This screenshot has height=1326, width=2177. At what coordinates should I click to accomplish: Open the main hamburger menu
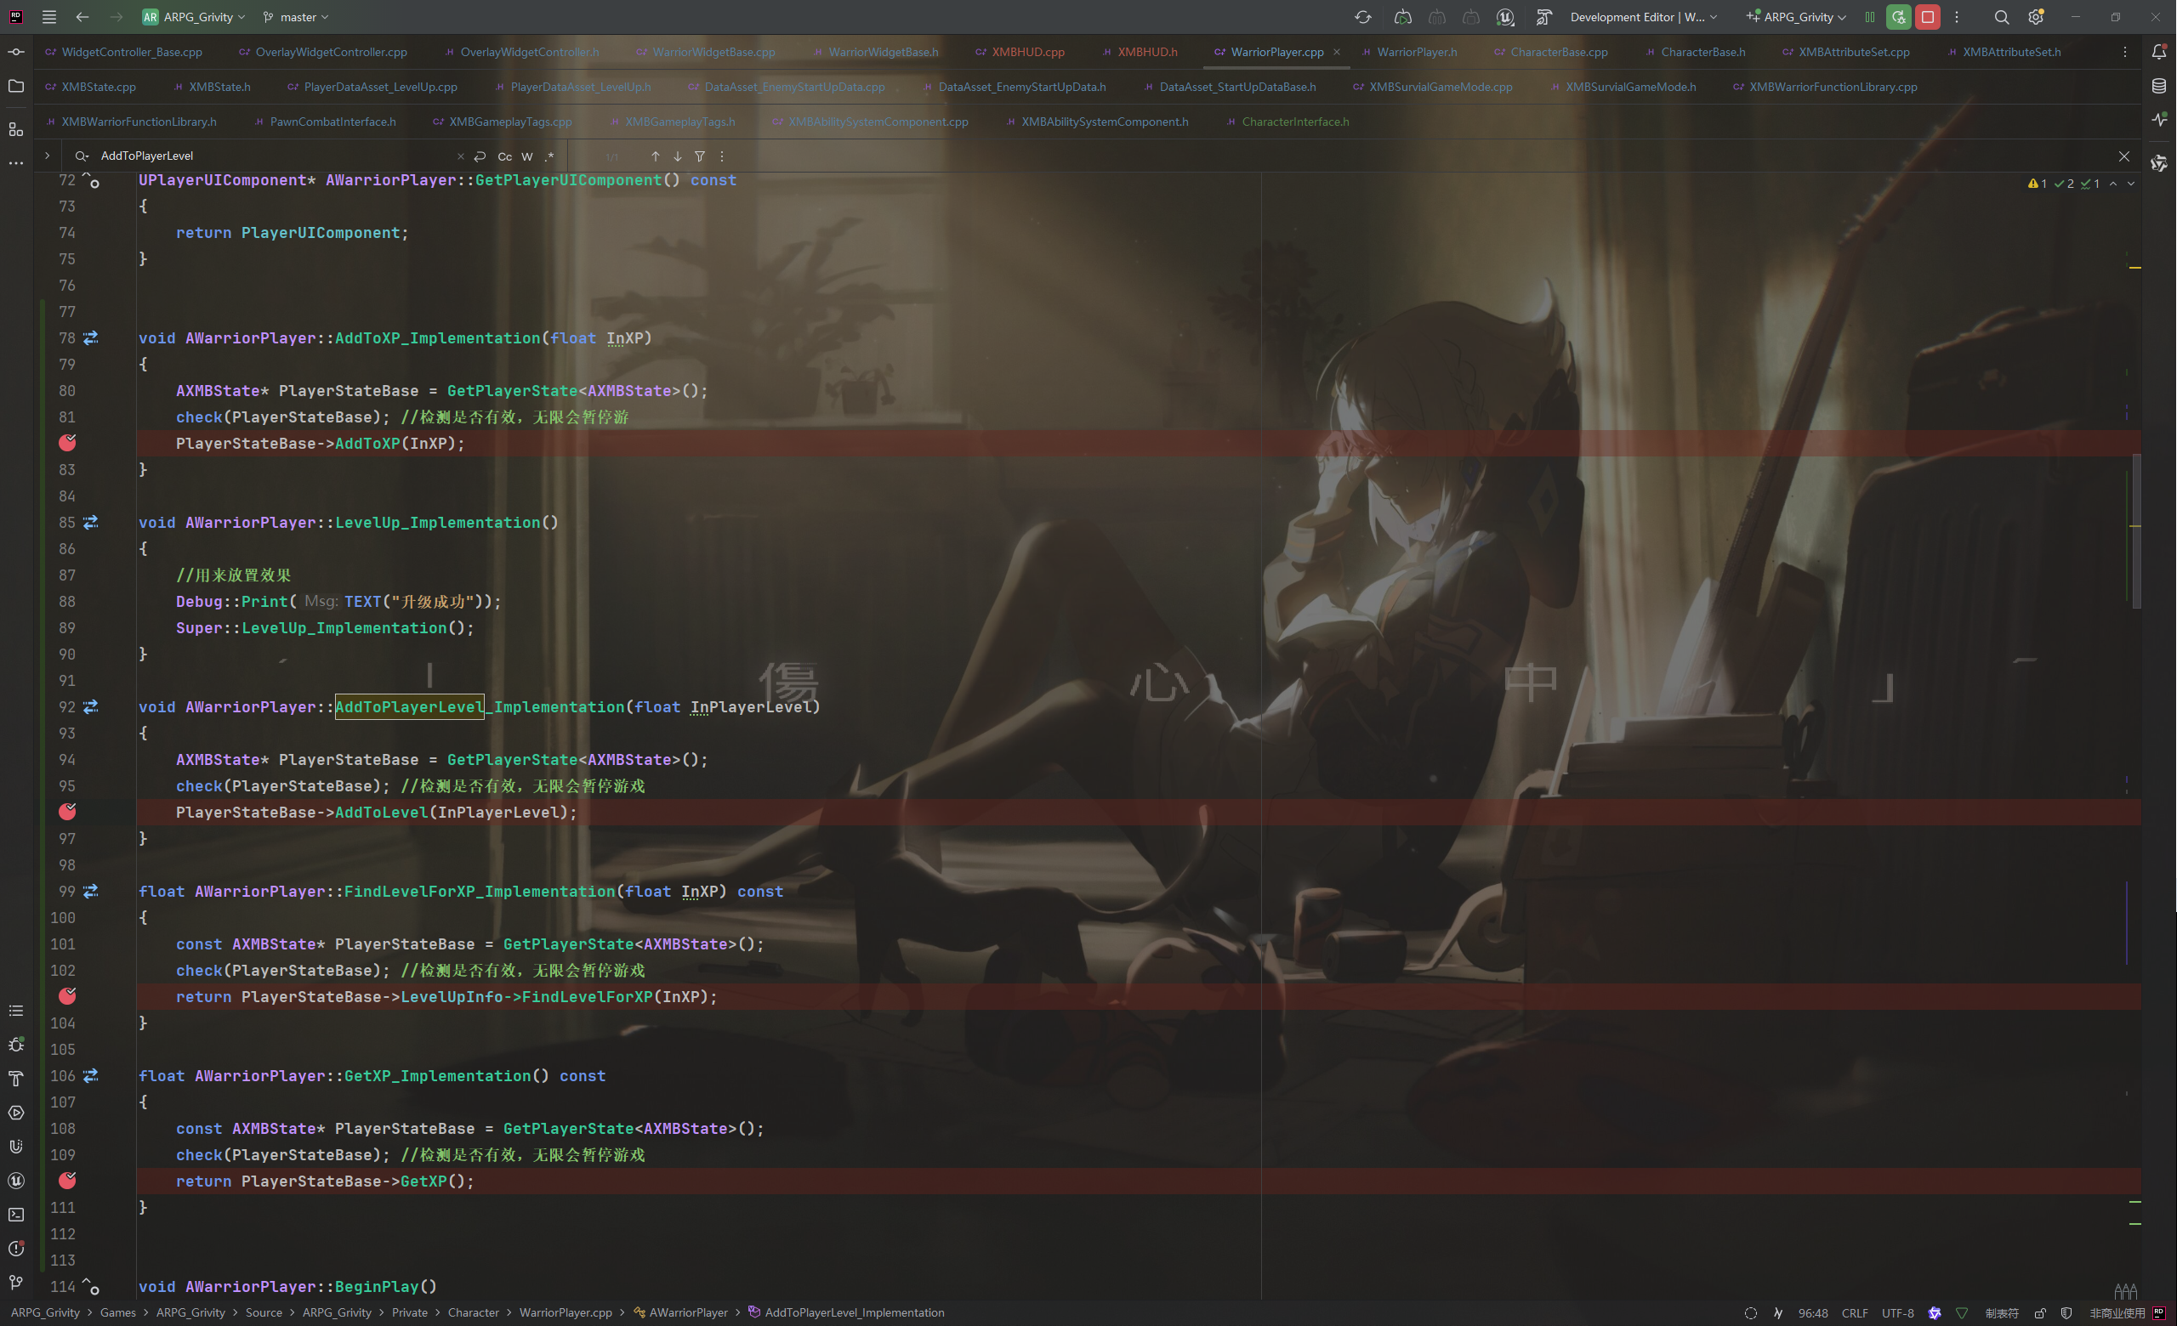[x=49, y=17]
